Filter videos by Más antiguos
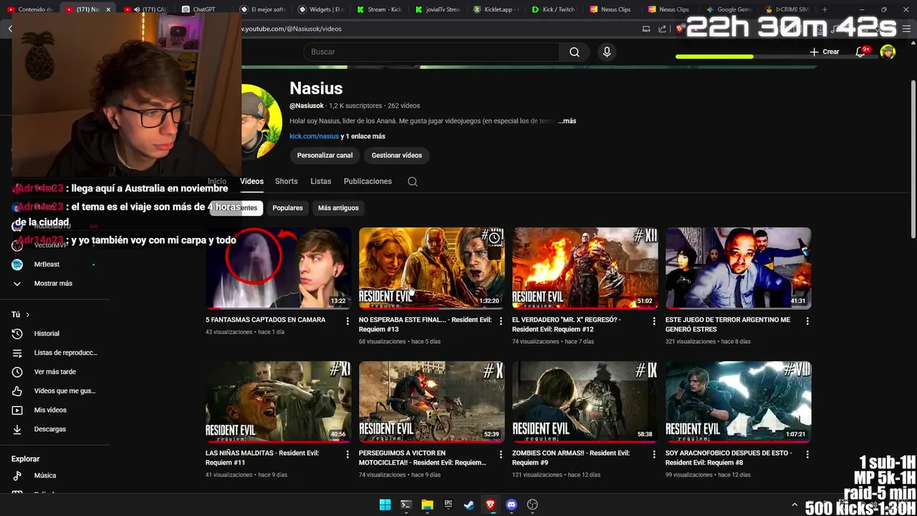 click(338, 208)
